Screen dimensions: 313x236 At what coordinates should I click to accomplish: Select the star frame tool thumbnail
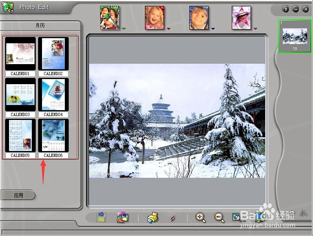click(241, 18)
